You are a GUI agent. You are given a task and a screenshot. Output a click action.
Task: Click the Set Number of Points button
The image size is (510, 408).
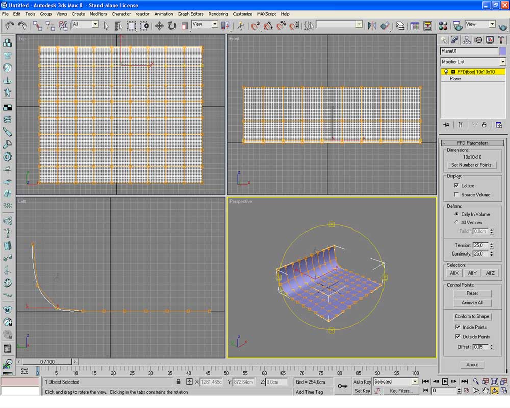coord(471,165)
